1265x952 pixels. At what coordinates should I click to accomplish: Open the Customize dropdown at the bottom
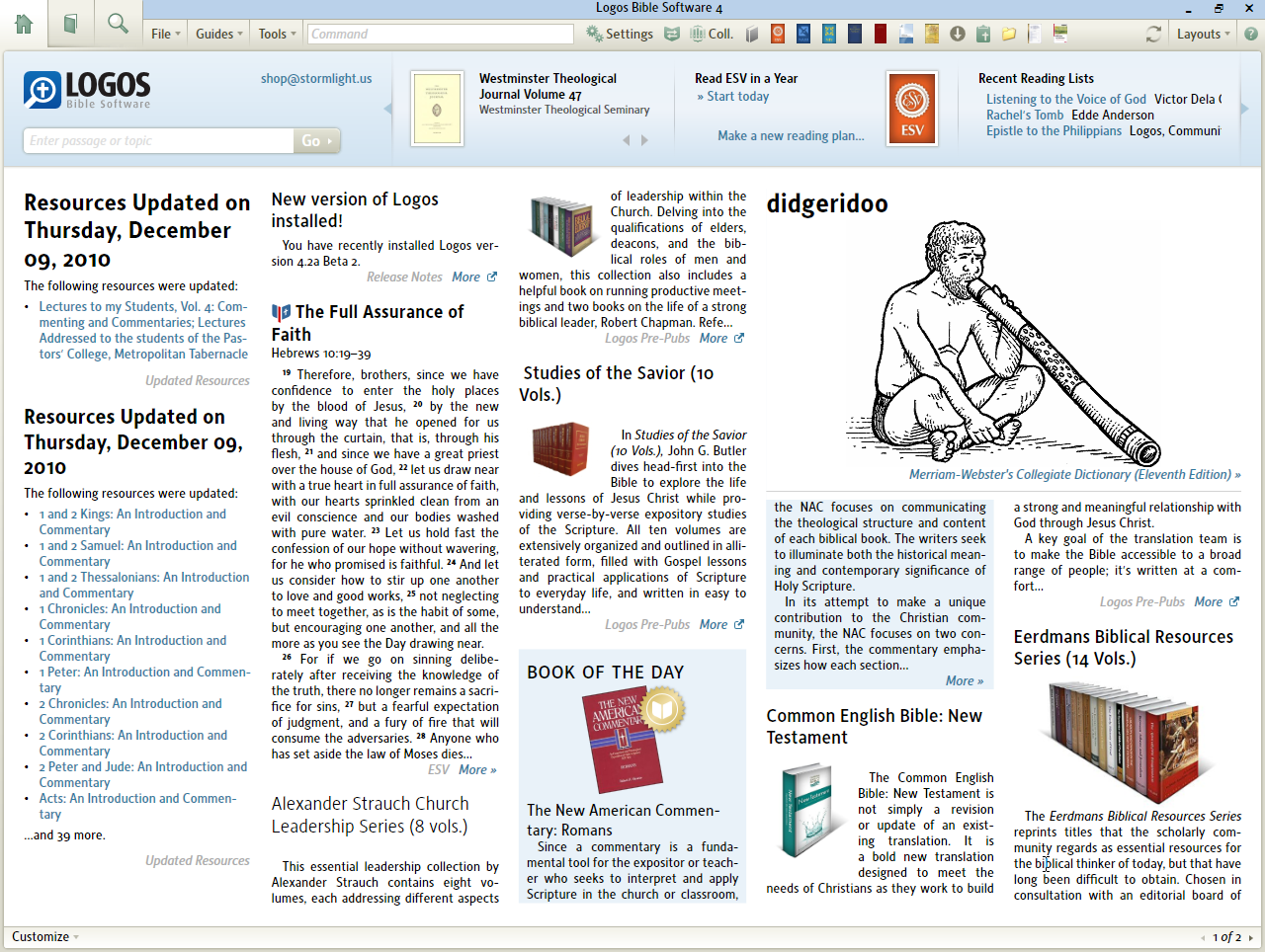(x=45, y=937)
